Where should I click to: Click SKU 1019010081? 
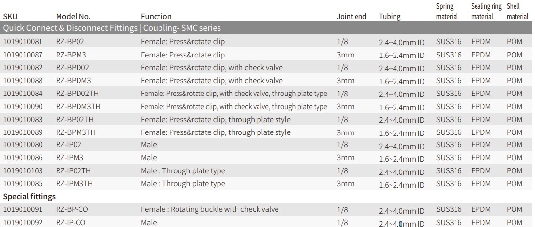(23, 42)
